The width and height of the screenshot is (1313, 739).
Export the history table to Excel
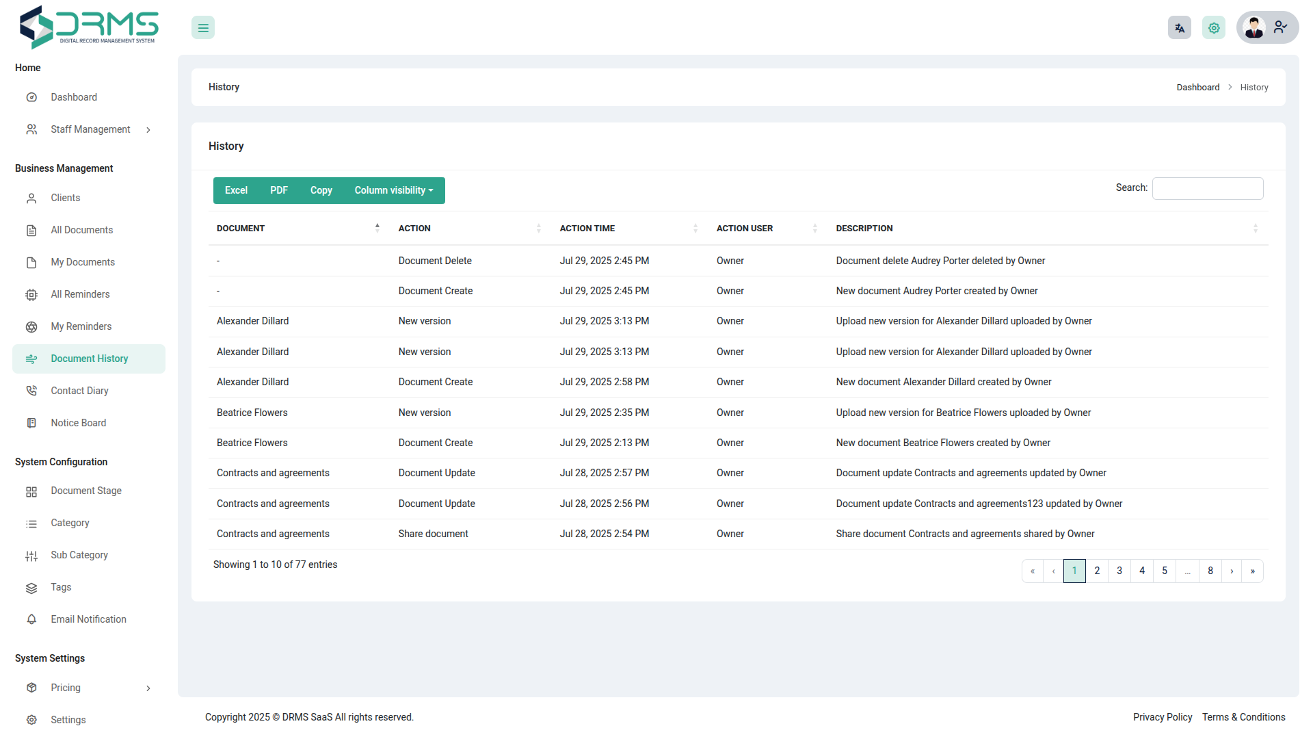coord(235,190)
